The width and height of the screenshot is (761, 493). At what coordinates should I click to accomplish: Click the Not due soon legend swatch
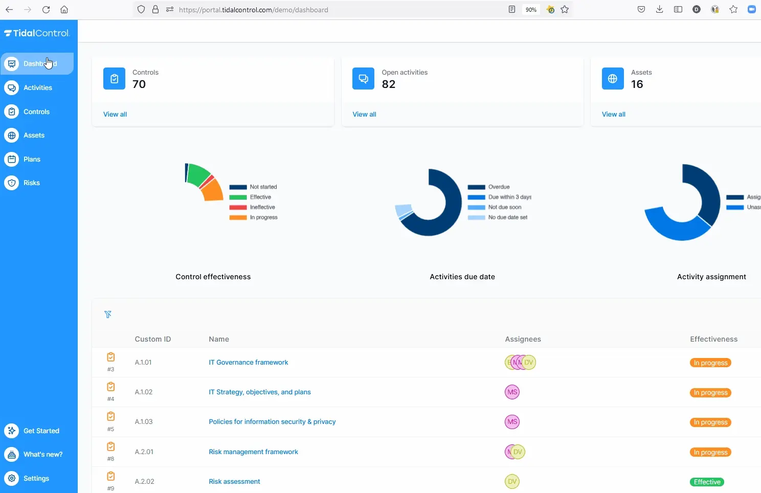click(477, 207)
